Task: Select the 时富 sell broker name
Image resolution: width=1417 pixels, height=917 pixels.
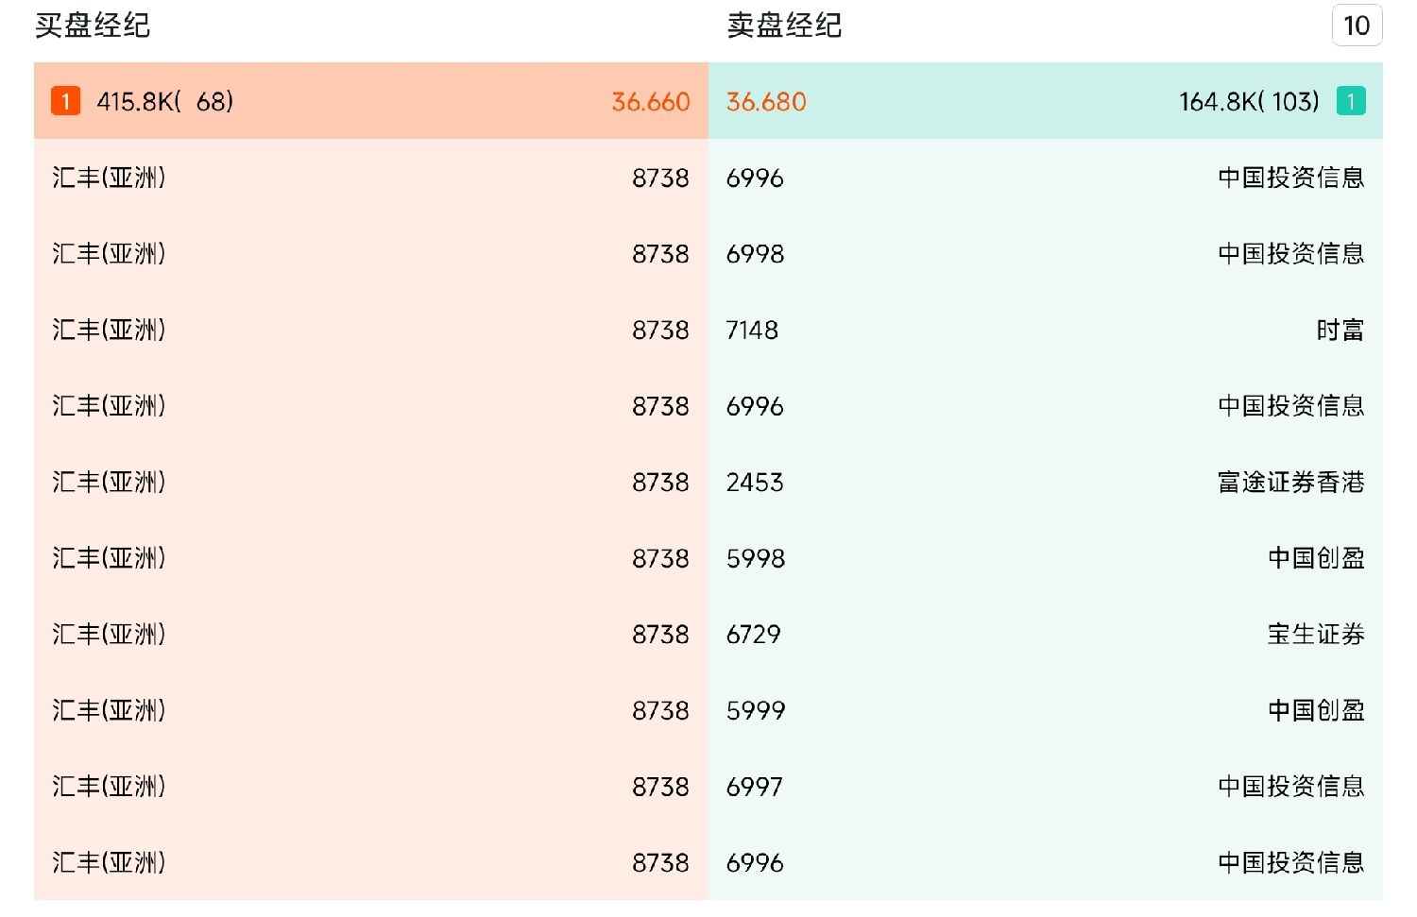Action: (1340, 331)
